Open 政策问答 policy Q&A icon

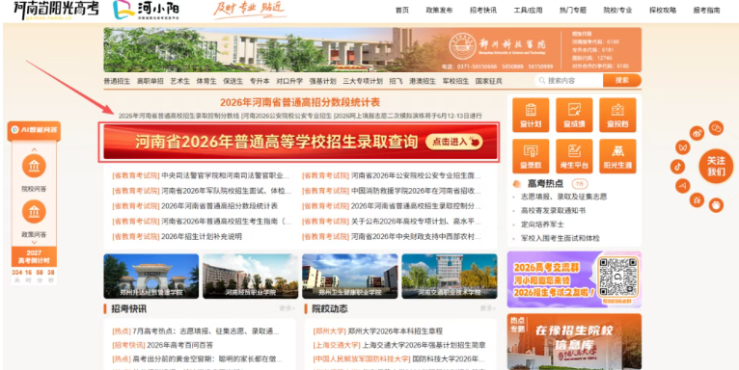point(34,211)
